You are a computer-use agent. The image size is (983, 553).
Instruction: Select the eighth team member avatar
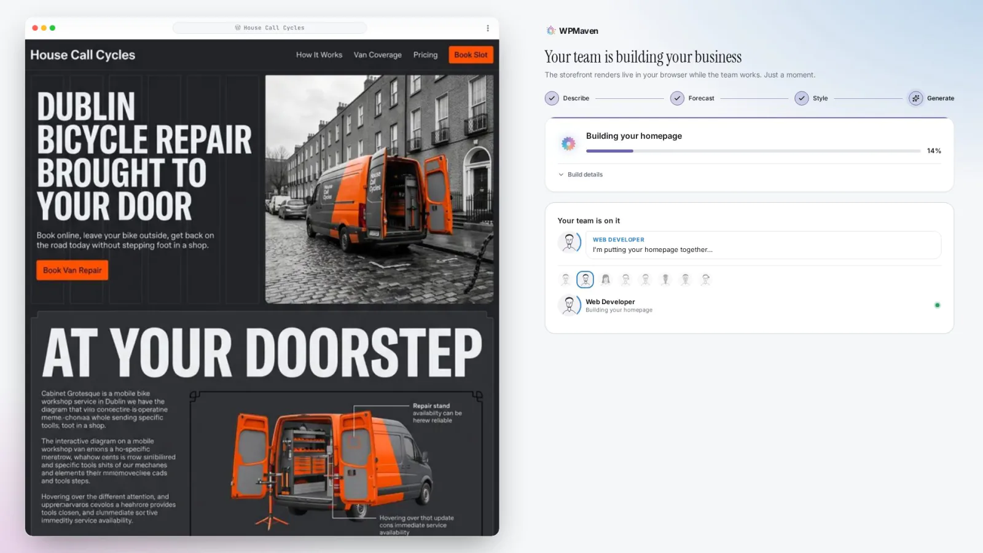tap(705, 280)
